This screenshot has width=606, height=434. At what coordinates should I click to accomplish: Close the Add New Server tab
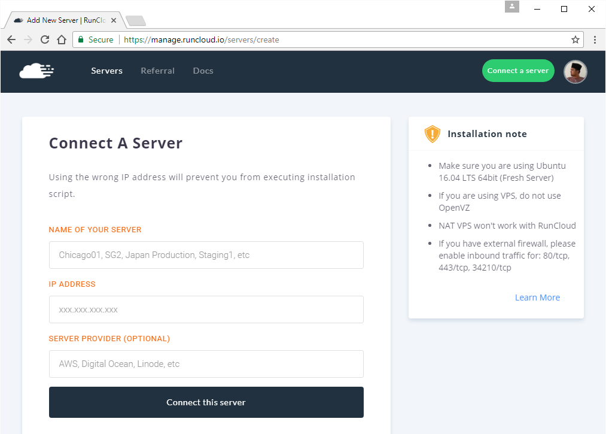point(114,20)
